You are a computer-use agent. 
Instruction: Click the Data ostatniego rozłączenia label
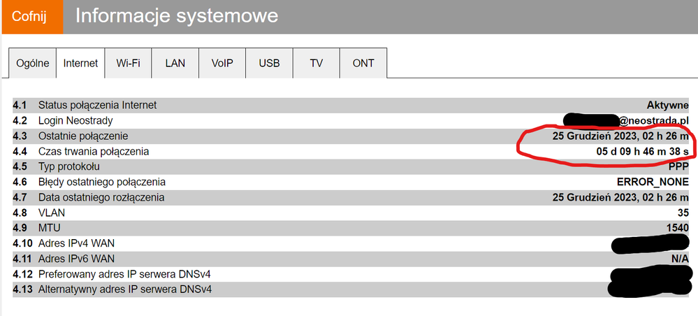pos(101,197)
